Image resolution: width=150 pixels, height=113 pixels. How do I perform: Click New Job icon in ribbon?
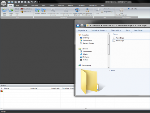(5, 10)
